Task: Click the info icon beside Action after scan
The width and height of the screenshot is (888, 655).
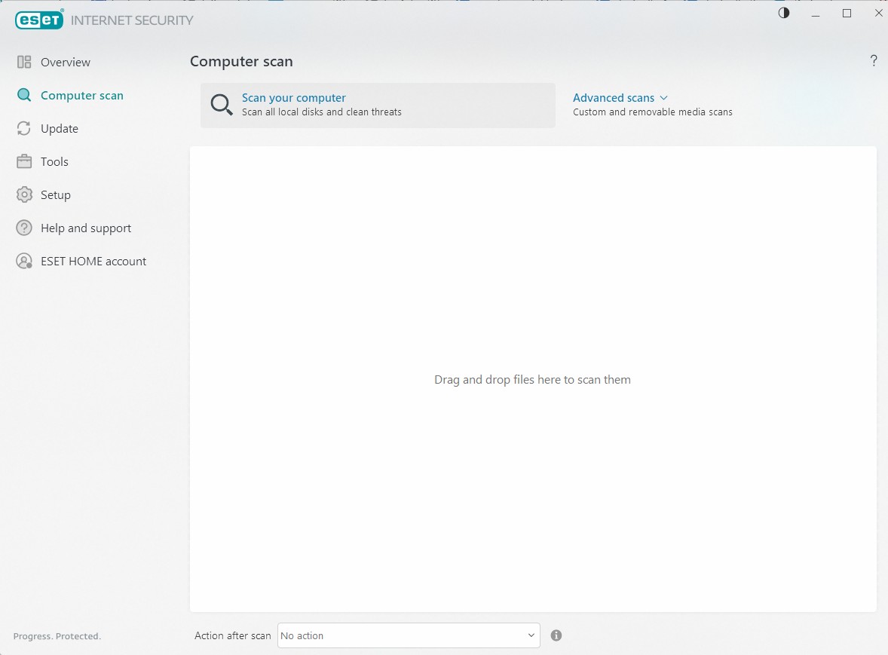Action: click(556, 635)
